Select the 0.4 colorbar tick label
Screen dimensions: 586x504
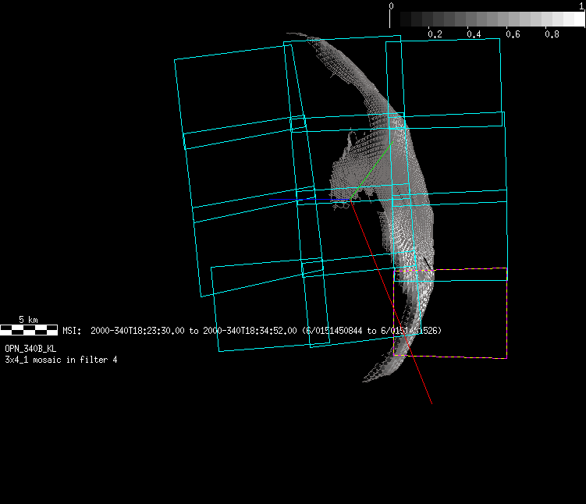click(473, 35)
